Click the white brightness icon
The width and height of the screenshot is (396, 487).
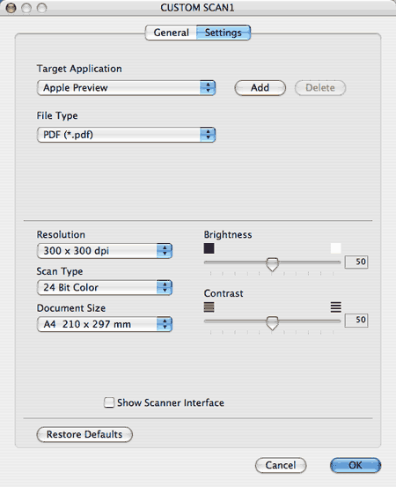[x=336, y=248]
